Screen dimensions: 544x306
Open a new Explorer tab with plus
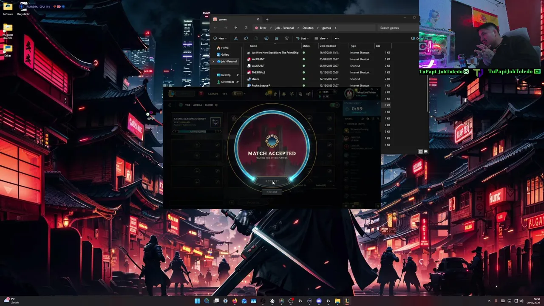tap(267, 19)
